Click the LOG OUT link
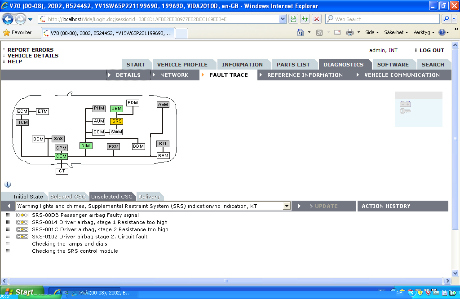The image size is (460, 299). pyautogui.click(x=431, y=50)
